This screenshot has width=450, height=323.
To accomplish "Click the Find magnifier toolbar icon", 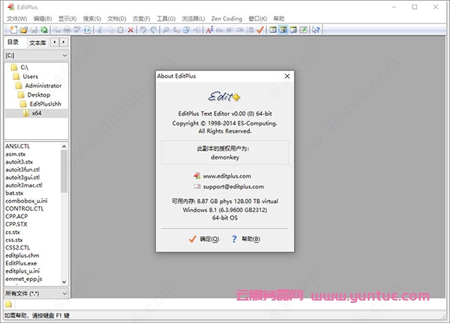I will pos(166,29).
